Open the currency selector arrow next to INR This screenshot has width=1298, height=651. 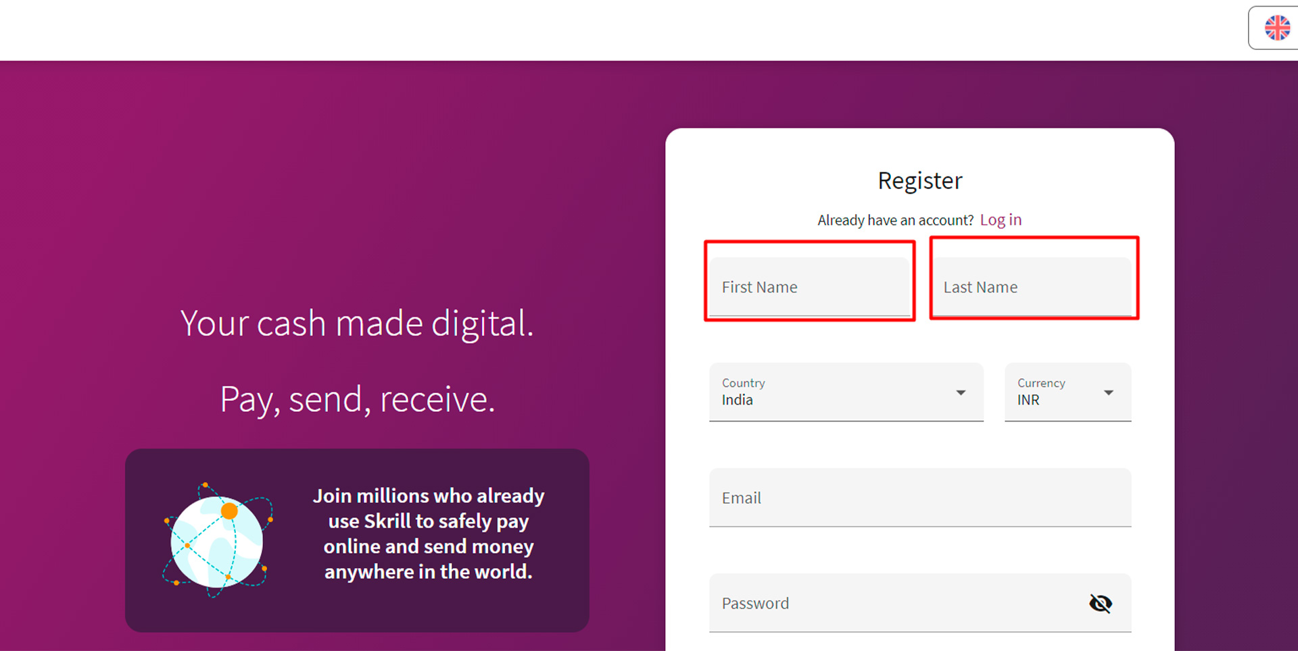pos(1109,392)
